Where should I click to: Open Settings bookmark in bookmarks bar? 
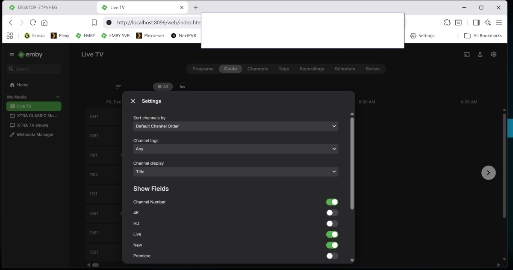422,35
